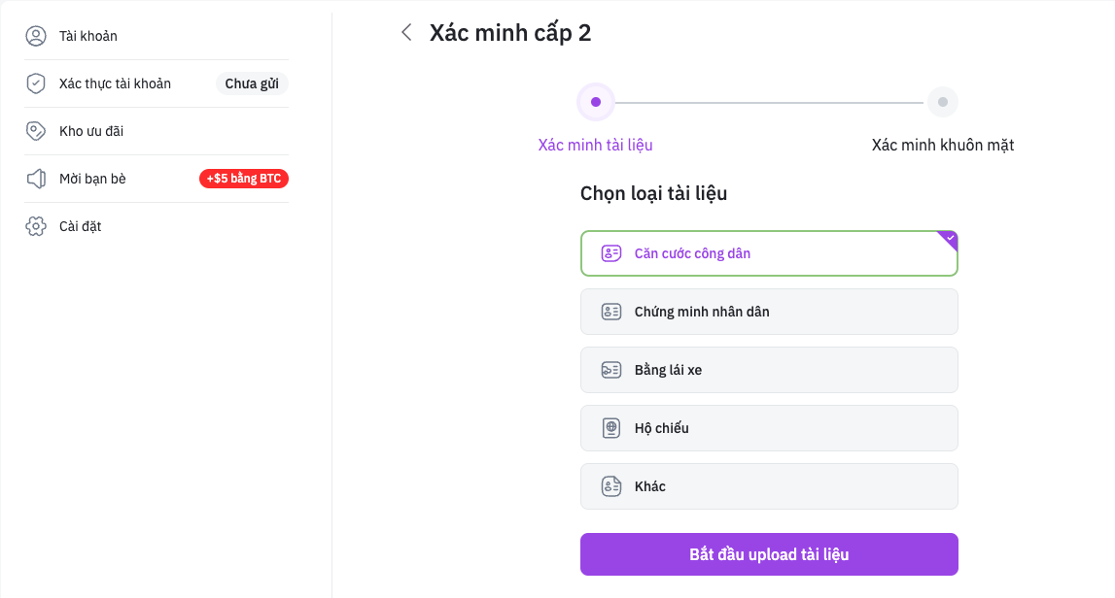The width and height of the screenshot is (1115, 598).
Task: Select Căn cước công dân document type
Action: pos(768,253)
